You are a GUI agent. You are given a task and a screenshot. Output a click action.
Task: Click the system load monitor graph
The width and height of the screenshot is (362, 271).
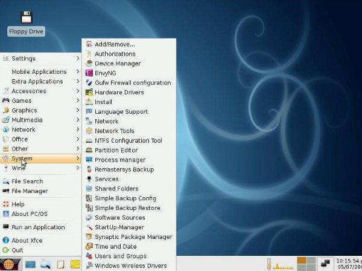[283, 266]
